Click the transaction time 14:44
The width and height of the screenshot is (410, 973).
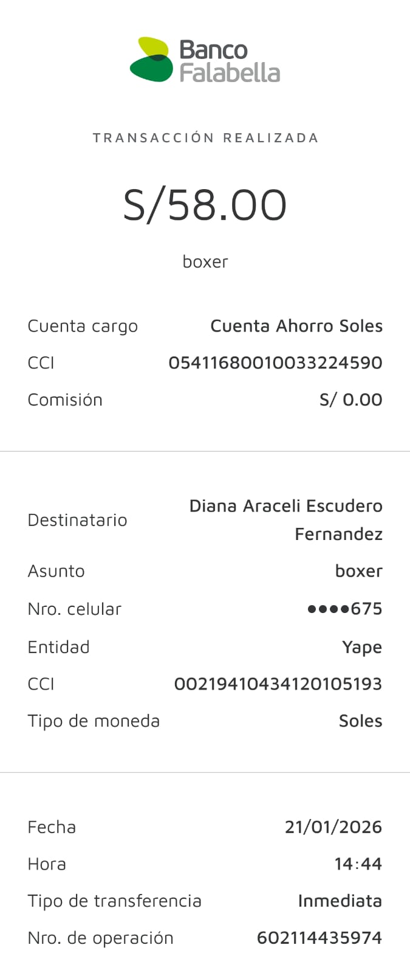[358, 864]
